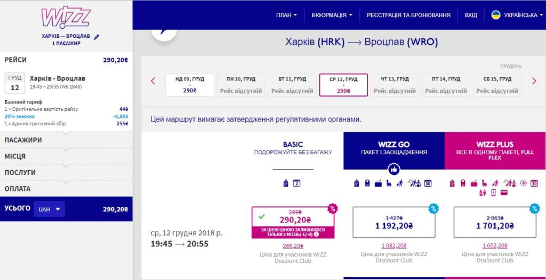Open the UAH currency dropdown
546x280 pixels.
(x=49, y=209)
